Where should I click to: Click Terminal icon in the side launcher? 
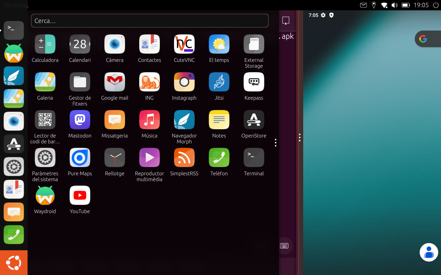click(x=14, y=30)
